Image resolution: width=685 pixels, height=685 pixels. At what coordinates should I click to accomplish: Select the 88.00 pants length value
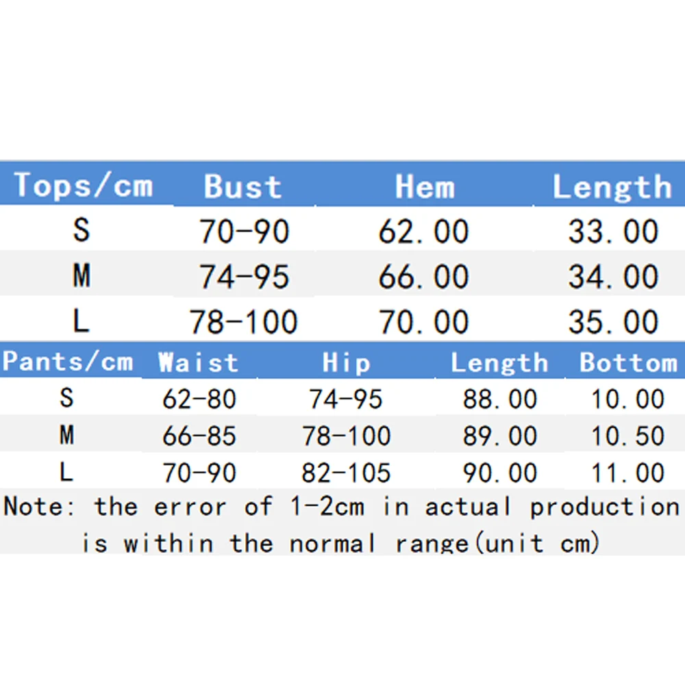[x=499, y=399]
